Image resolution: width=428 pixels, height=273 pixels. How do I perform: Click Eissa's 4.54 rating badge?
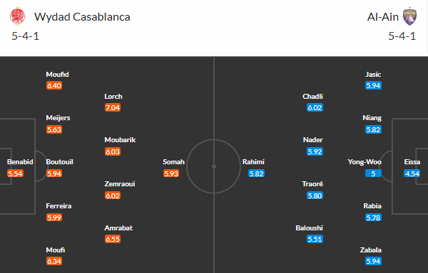[412, 173]
